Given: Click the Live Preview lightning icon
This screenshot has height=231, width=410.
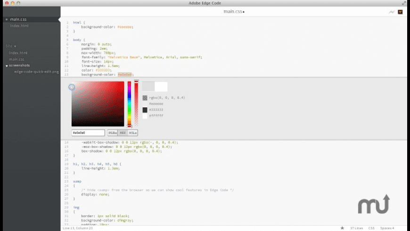Looking at the screenshot, I should point(392,12).
